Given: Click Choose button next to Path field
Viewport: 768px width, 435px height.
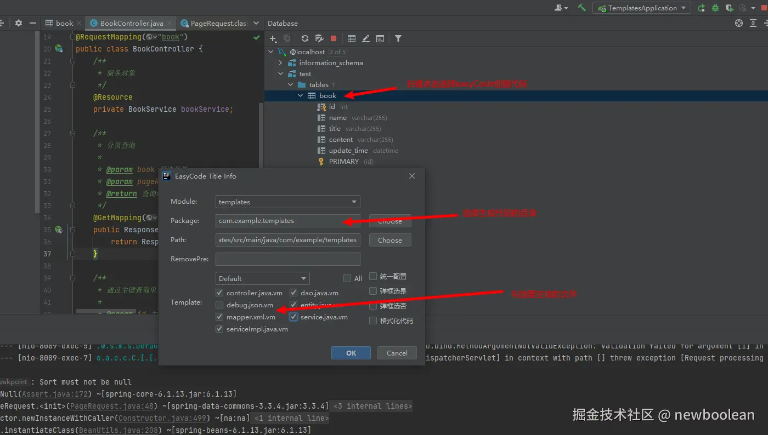Looking at the screenshot, I should 390,240.
